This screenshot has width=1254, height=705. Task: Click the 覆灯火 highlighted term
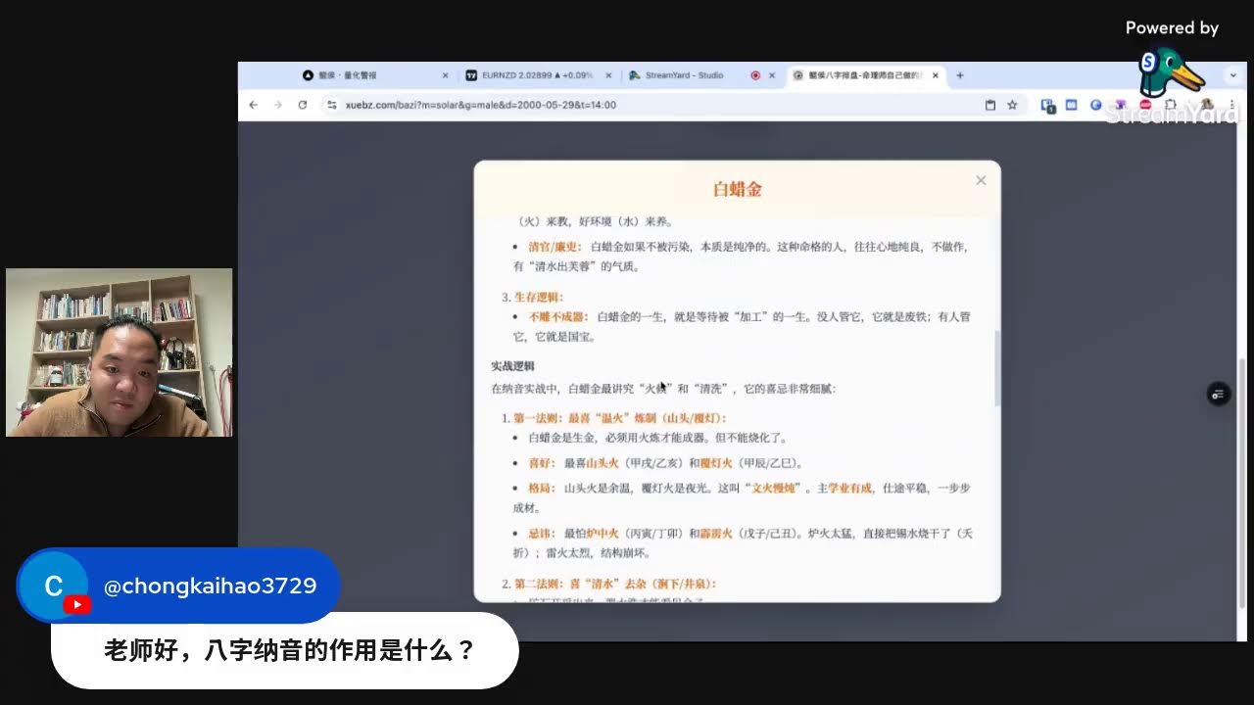point(717,463)
